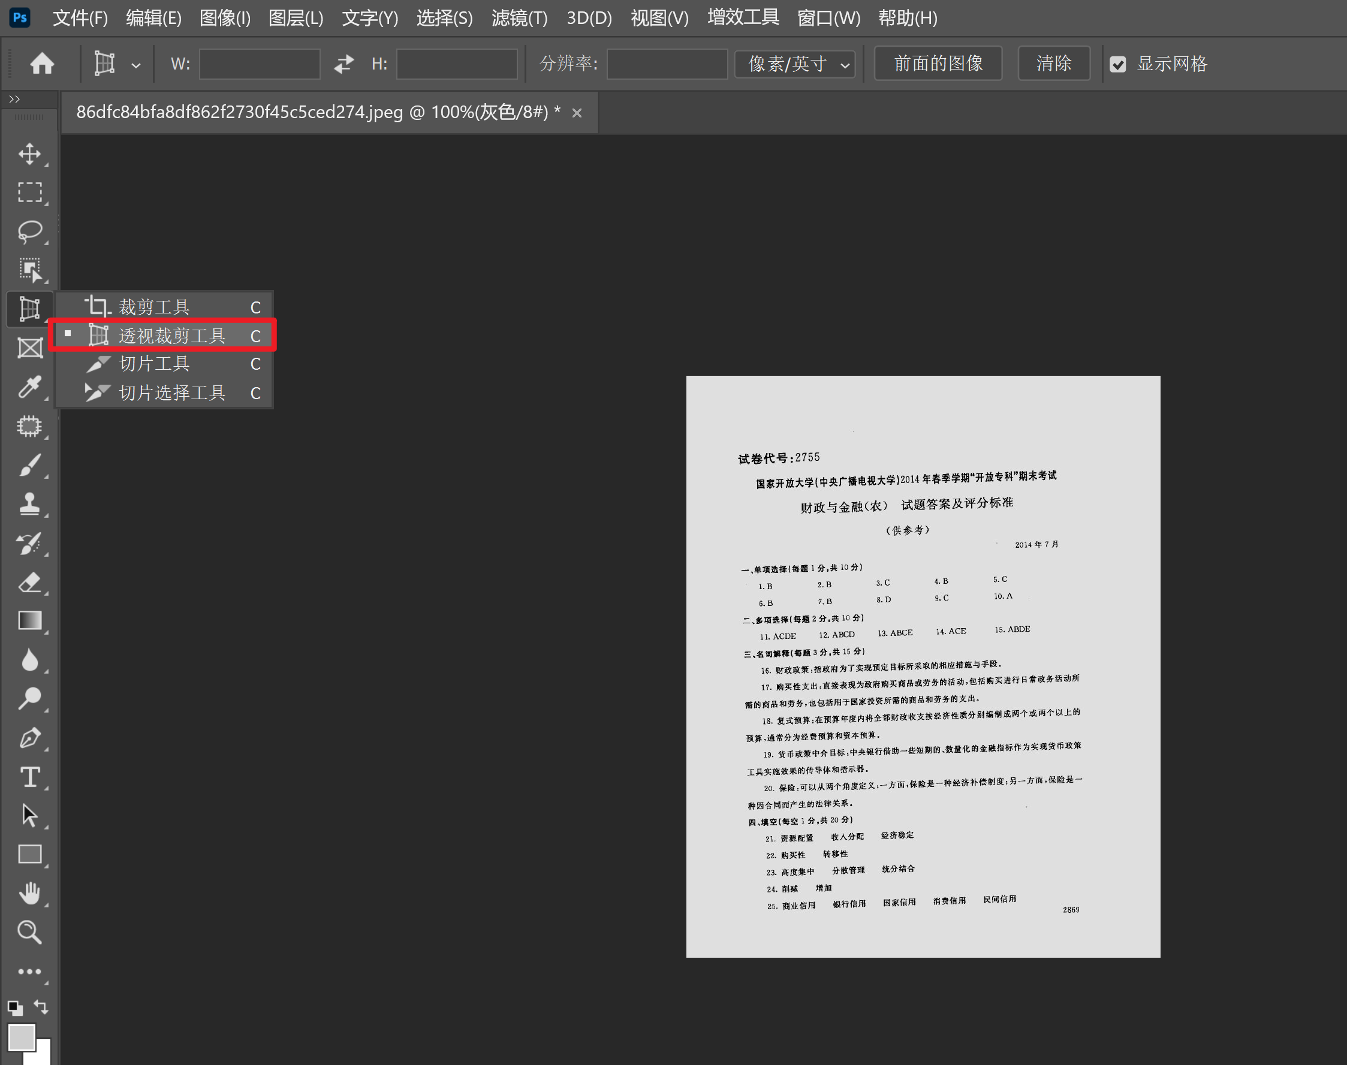Select the Clone Stamp tool
Viewport: 1347px width, 1065px height.
click(29, 504)
